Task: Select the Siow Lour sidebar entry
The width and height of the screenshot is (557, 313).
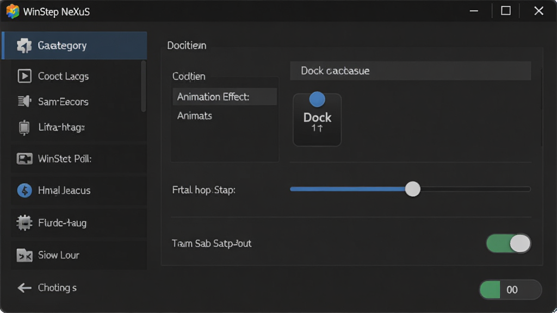Action: pos(79,255)
